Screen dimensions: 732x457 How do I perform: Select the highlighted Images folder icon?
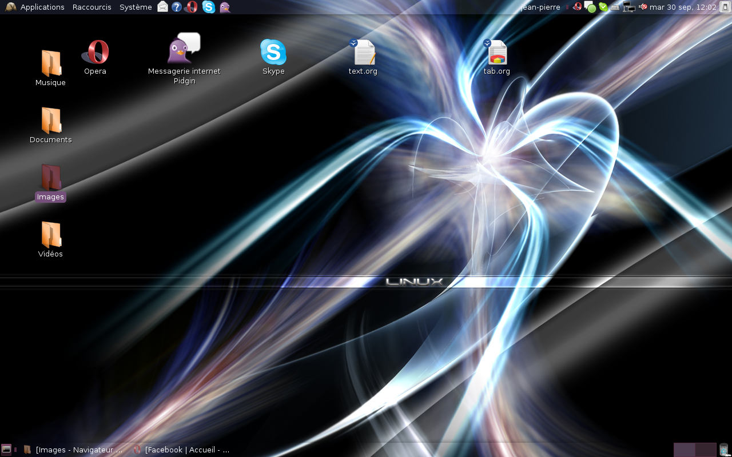pos(50,177)
